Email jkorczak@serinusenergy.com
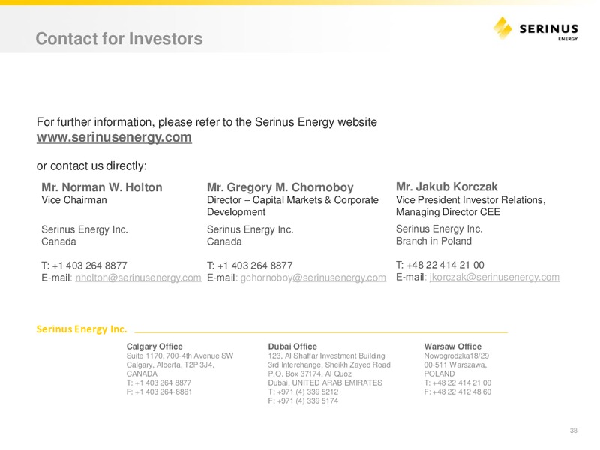The height and width of the screenshot is (450, 600). pos(494,277)
